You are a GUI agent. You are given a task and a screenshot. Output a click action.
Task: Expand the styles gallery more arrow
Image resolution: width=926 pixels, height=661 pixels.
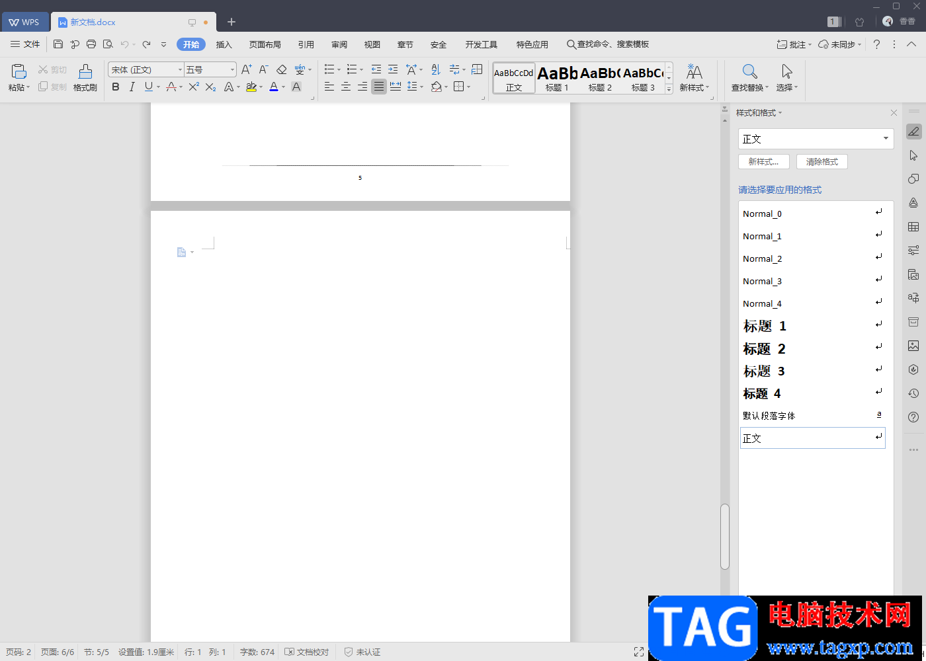coord(669,89)
